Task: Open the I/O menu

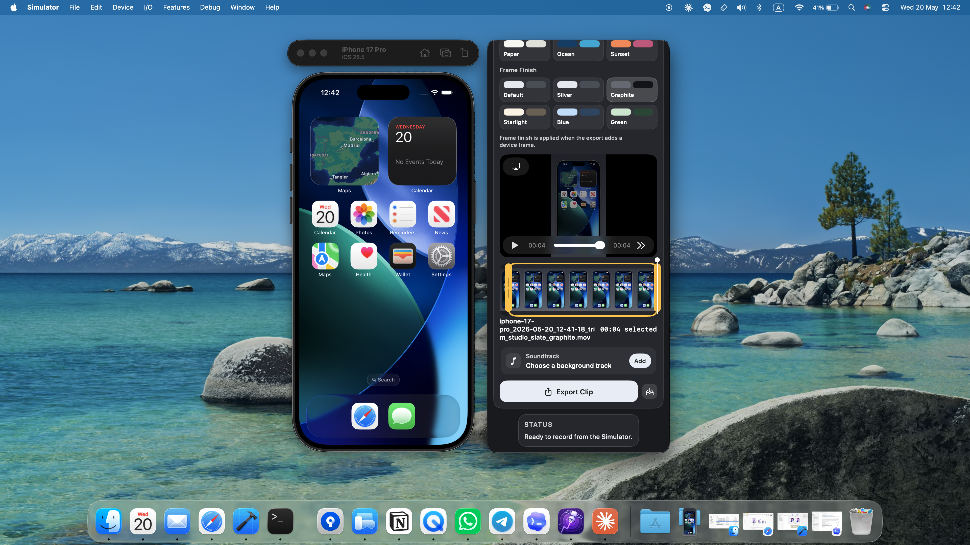Action: (x=148, y=8)
